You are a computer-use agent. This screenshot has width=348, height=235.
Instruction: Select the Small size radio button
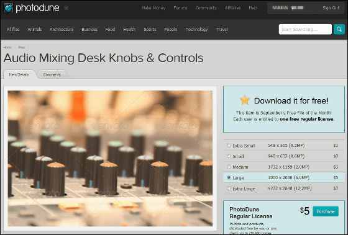(x=229, y=156)
